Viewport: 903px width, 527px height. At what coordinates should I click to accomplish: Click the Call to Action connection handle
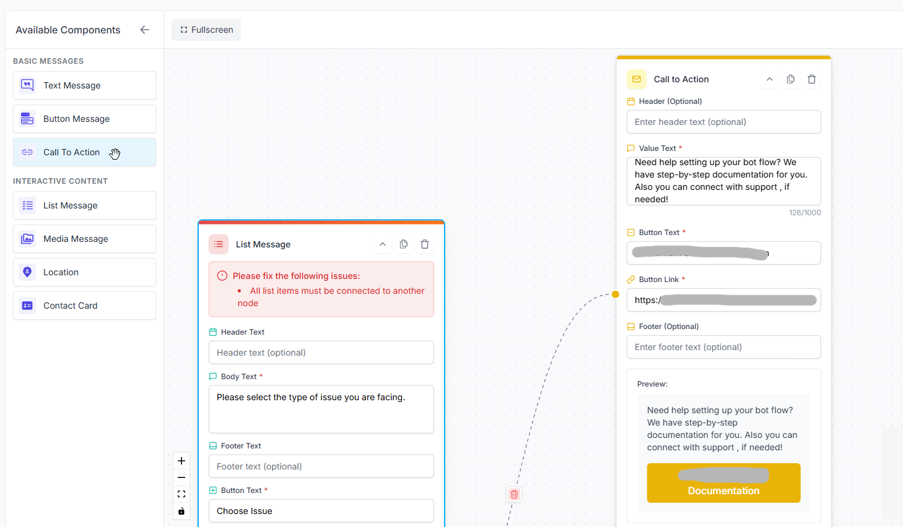615,294
